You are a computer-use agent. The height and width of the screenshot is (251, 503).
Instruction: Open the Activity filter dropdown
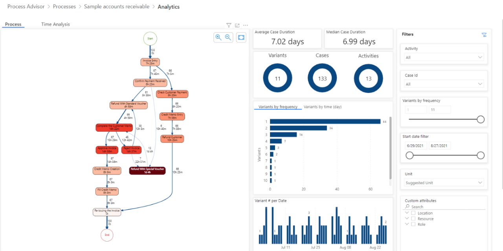coord(444,57)
